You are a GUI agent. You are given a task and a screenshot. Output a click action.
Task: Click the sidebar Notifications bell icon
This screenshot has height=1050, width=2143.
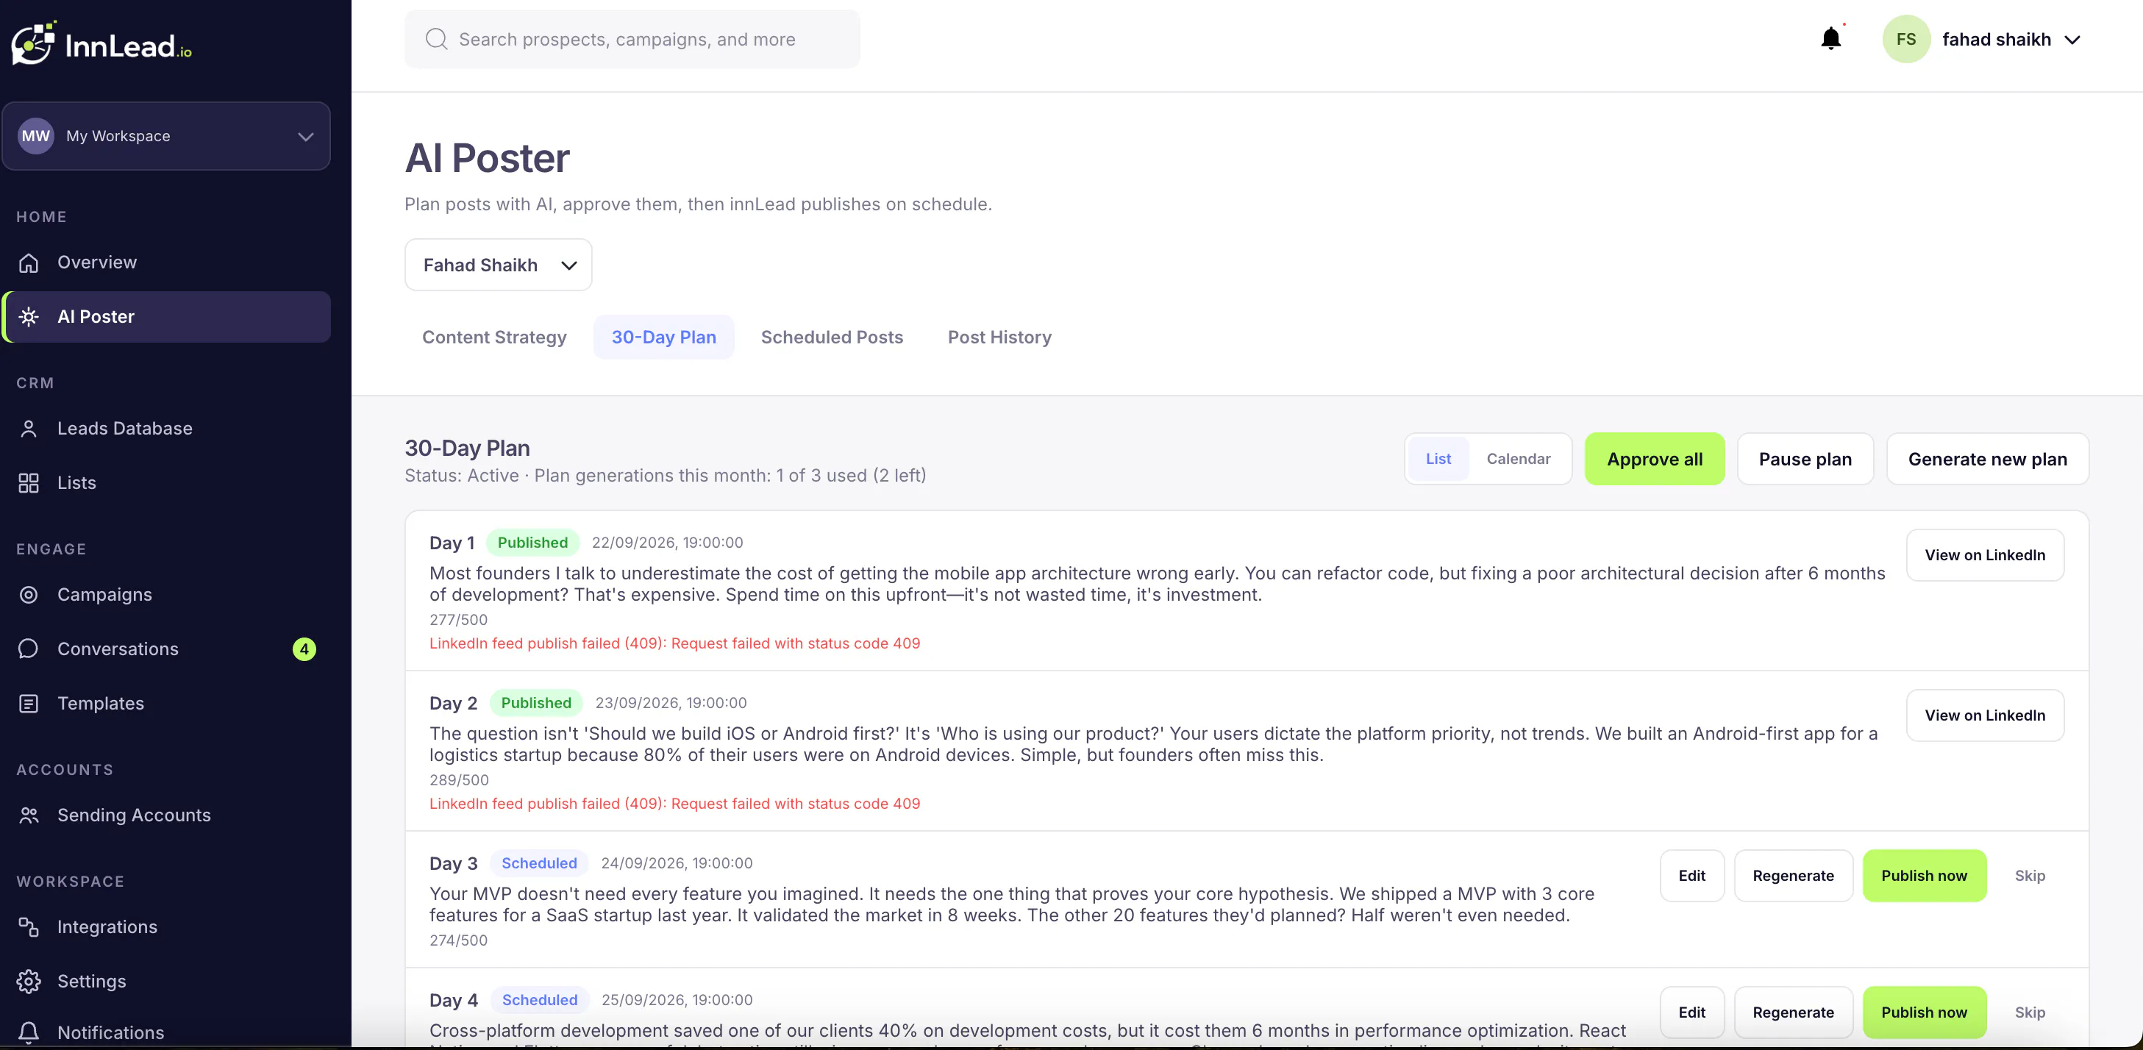pyautogui.click(x=29, y=1032)
